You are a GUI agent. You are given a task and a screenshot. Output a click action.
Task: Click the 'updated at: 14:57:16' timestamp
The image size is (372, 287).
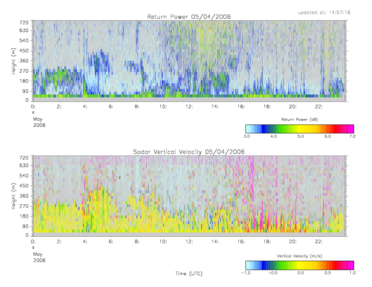(324, 12)
